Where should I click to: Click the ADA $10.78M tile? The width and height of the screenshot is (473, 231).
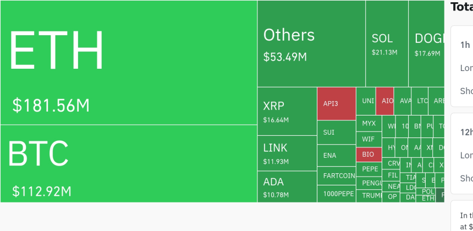coord(287,186)
